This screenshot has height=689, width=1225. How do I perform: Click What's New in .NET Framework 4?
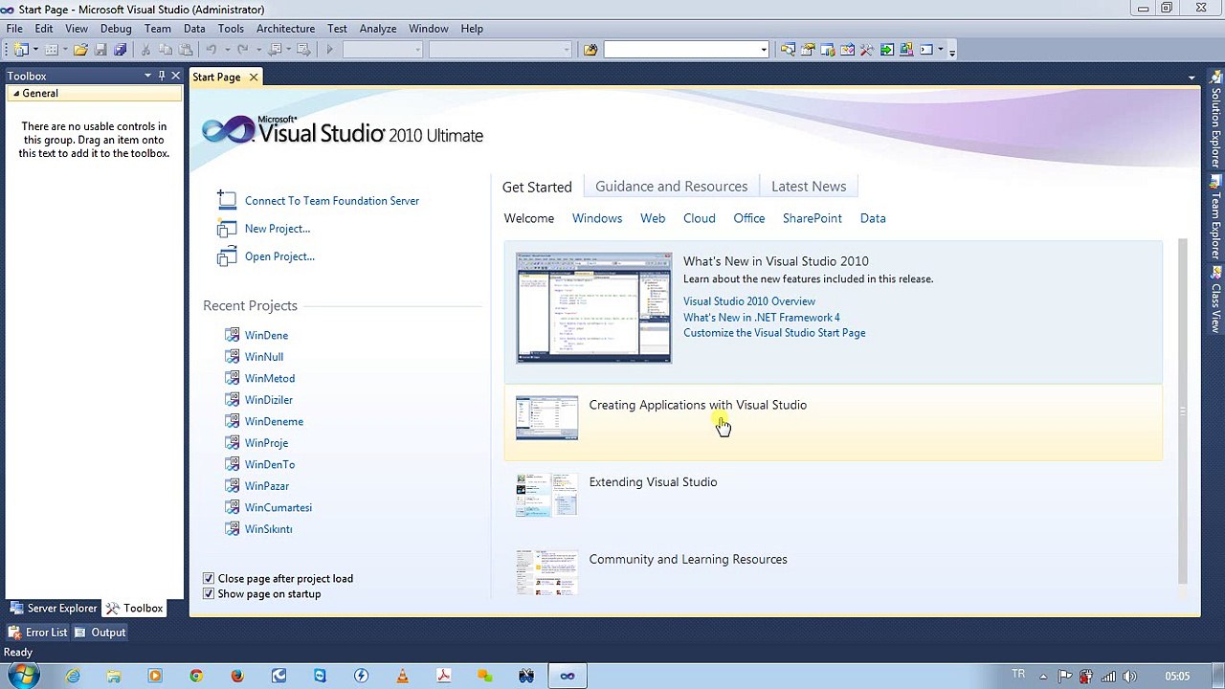point(762,318)
